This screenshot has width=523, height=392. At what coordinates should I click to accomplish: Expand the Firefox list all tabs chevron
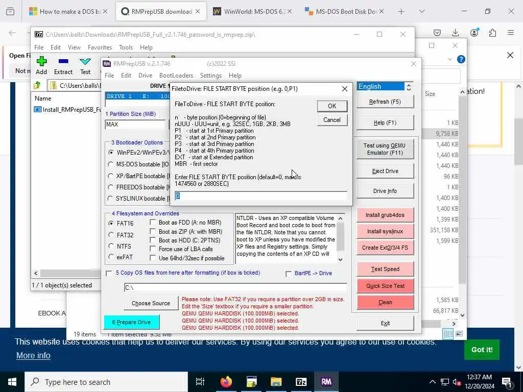(422, 11)
